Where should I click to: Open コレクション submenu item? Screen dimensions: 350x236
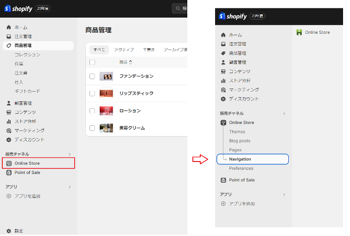(x=27, y=55)
